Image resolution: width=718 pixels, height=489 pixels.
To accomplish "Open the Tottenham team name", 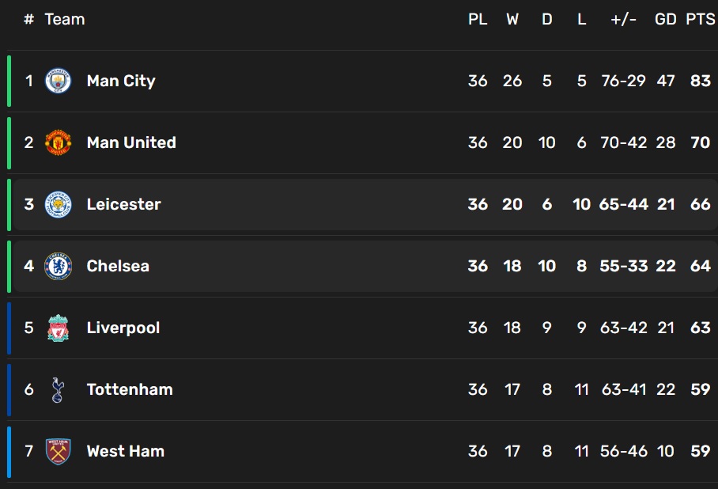I will [130, 389].
